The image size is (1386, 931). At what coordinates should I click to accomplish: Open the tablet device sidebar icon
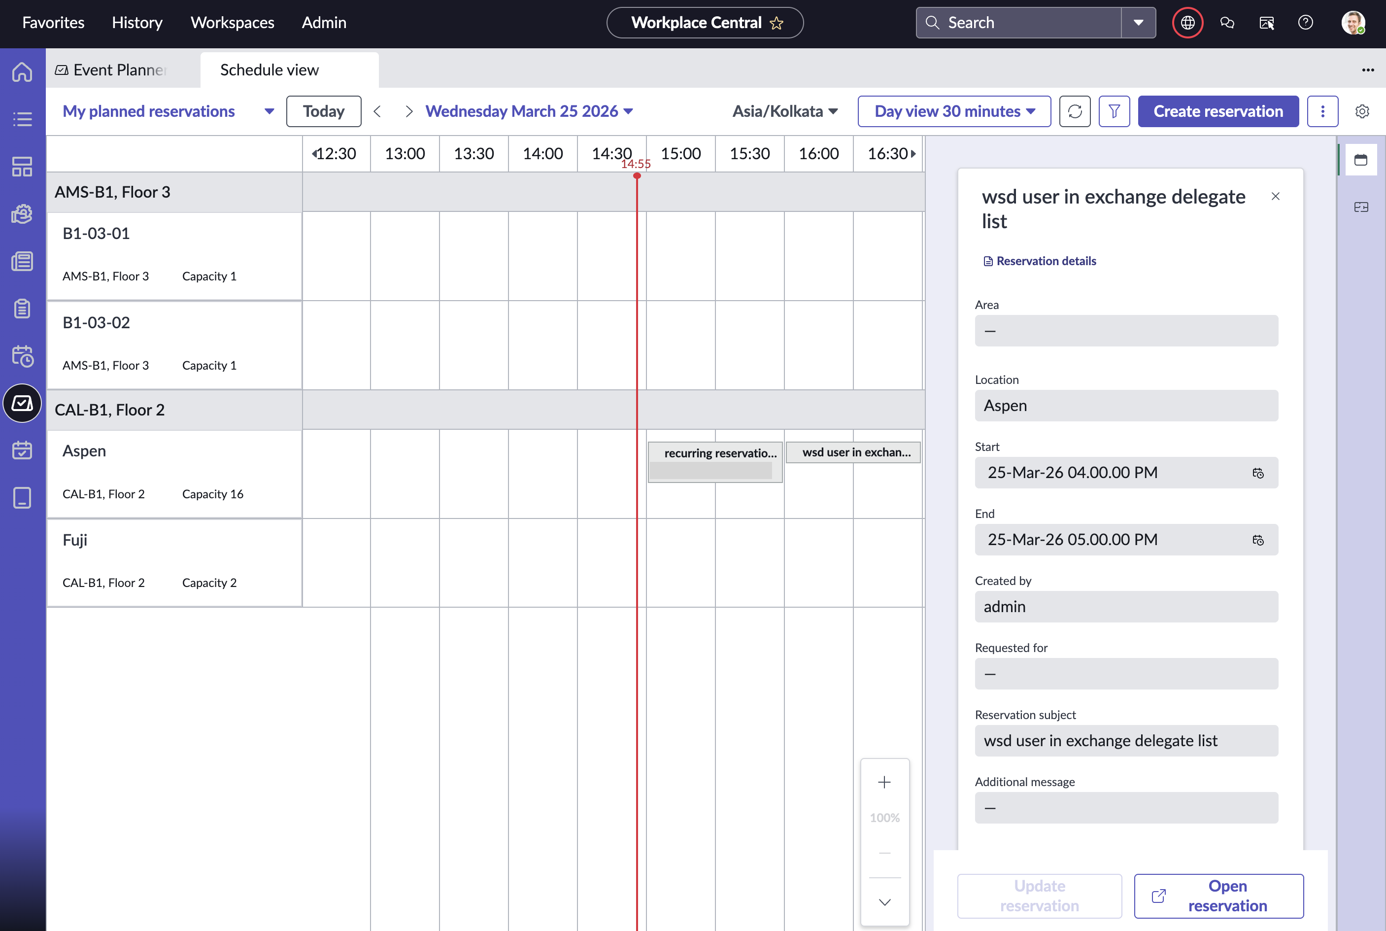22,498
